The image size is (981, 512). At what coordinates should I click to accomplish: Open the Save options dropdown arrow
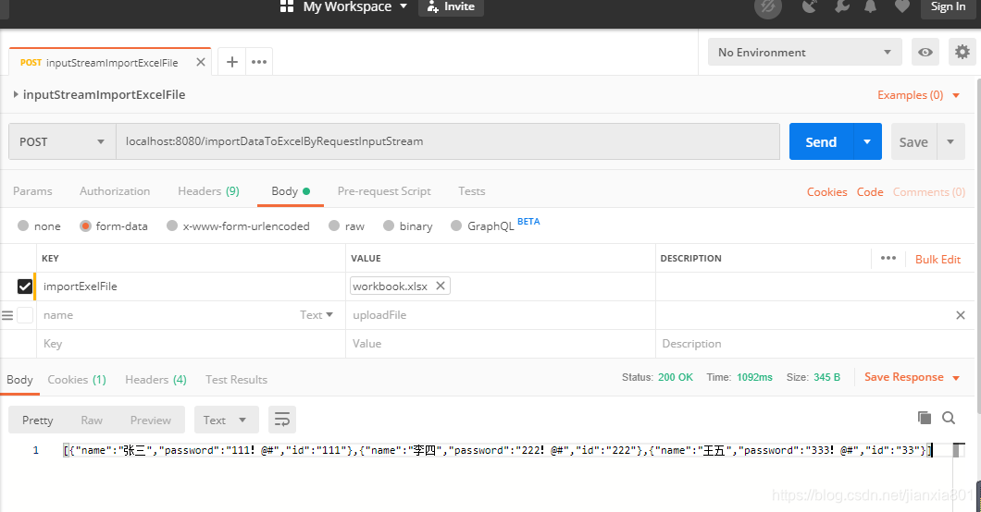950,141
